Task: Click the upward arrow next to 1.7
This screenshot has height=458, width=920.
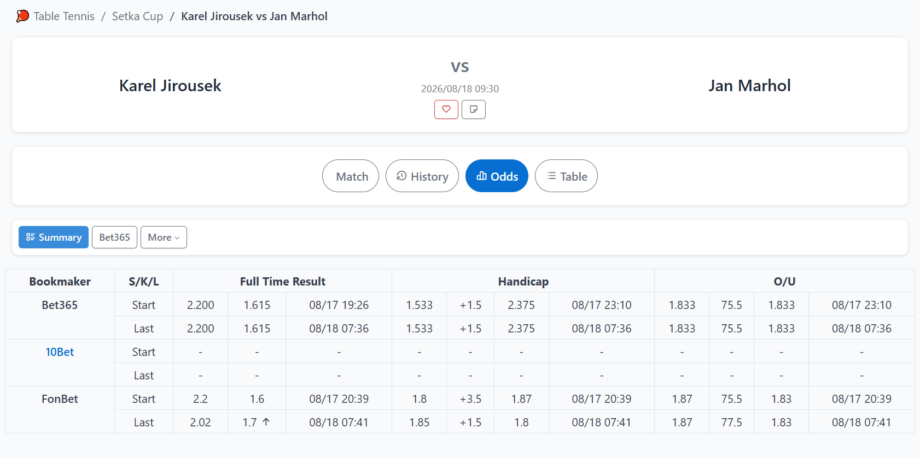Action: click(x=266, y=422)
